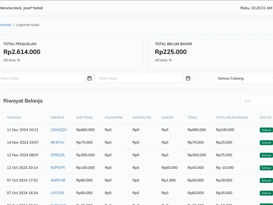273x205 pixels.
Task: Go to Beranda via the breadcrumb
Action: (x=5, y=25)
